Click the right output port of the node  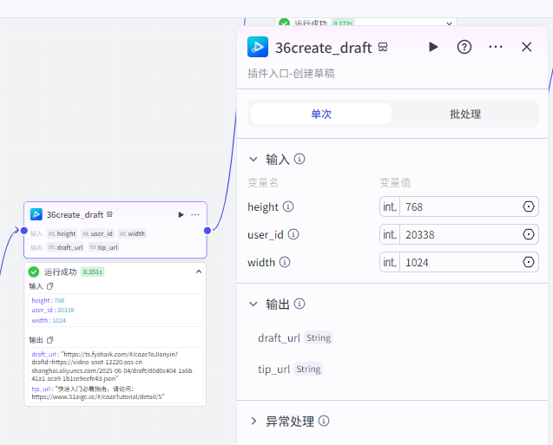[207, 231]
